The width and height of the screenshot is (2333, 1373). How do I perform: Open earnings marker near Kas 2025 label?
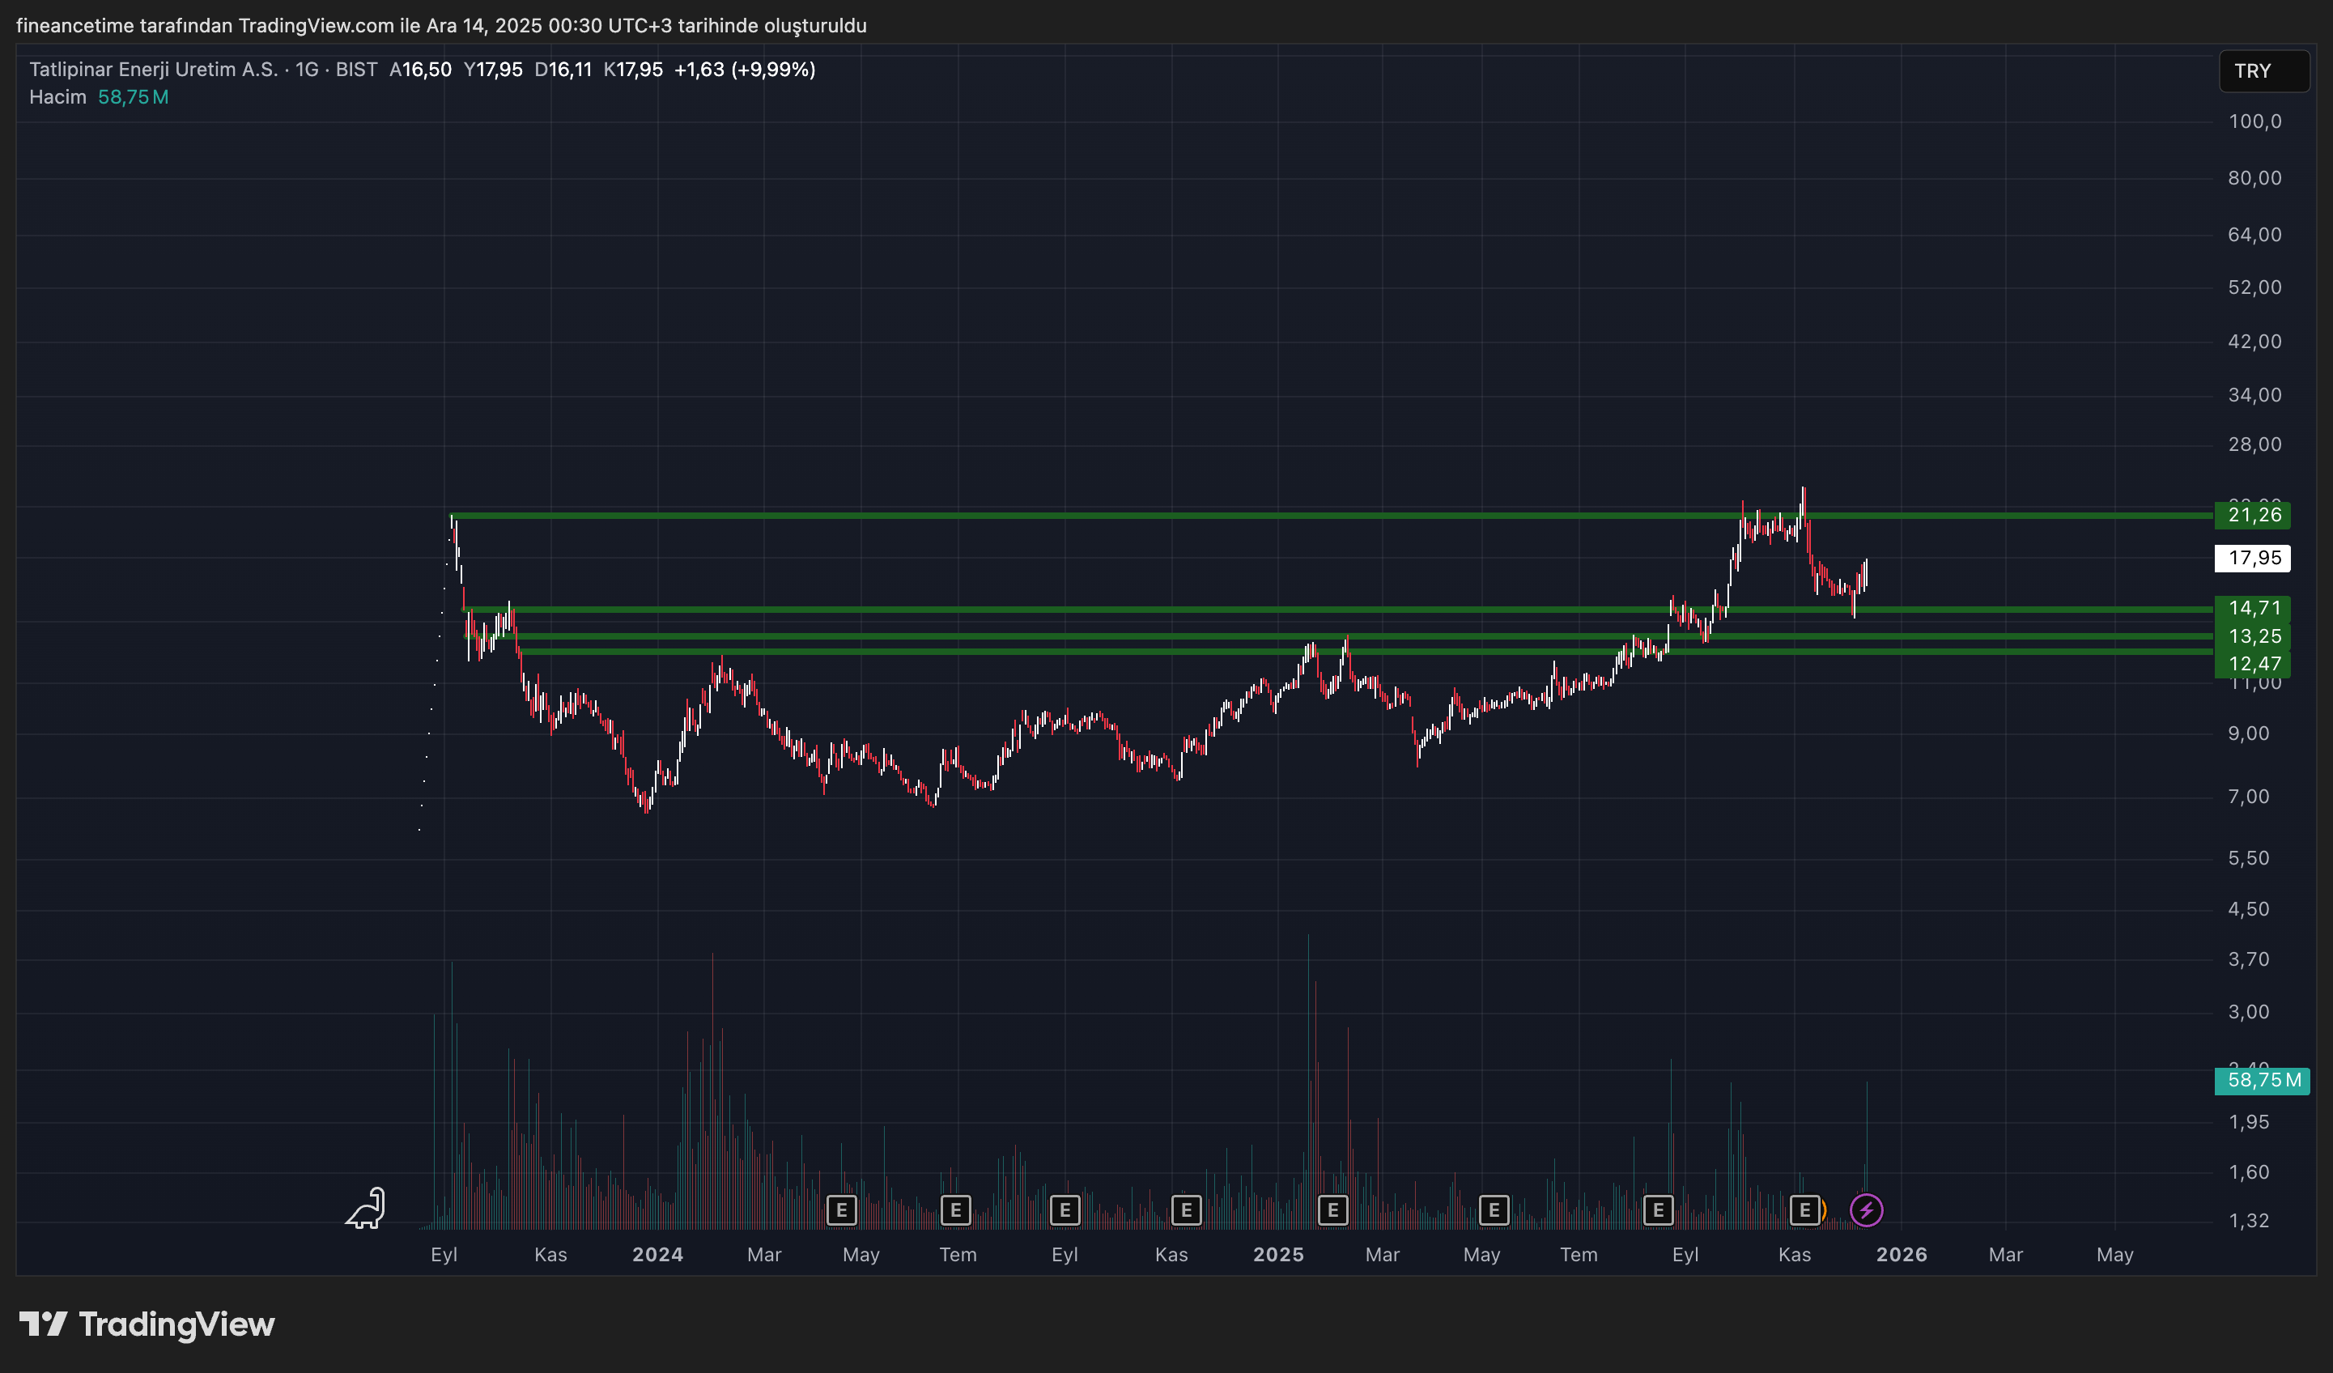pyautogui.click(x=1804, y=1209)
